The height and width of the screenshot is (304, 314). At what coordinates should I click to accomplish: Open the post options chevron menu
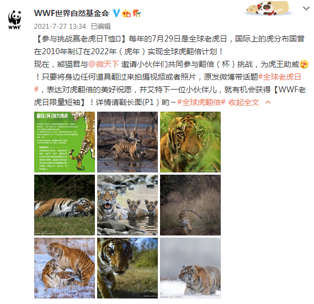tap(306, 8)
